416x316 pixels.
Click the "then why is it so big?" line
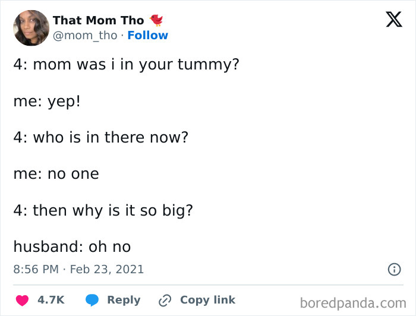[x=103, y=210]
